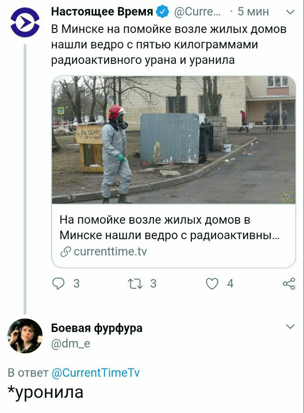Viewport: 304px width, 413px height.
Task: Open the @CurrentTimeTv mention link
Action: pos(96,373)
